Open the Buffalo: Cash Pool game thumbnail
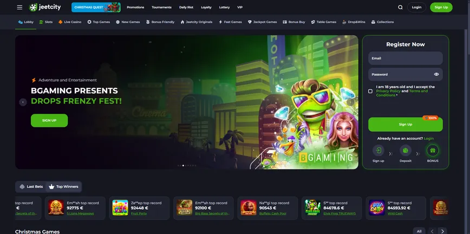The width and height of the screenshot is (470, 234). coord(249,207)
